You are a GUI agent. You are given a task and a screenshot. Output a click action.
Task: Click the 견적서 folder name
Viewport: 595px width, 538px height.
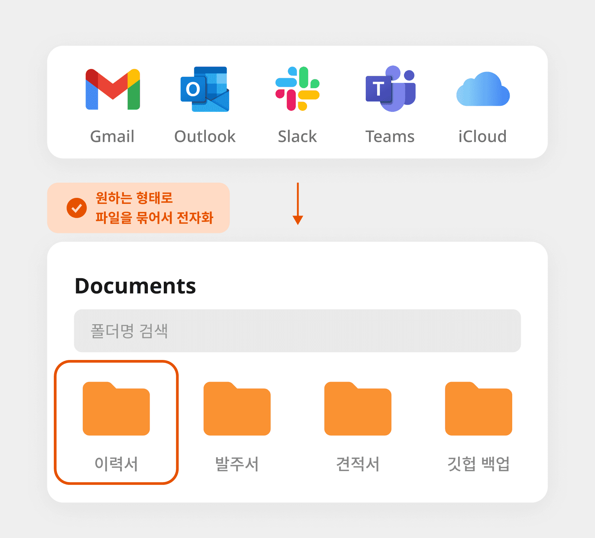pyautogui.click(x=358, y=464)
